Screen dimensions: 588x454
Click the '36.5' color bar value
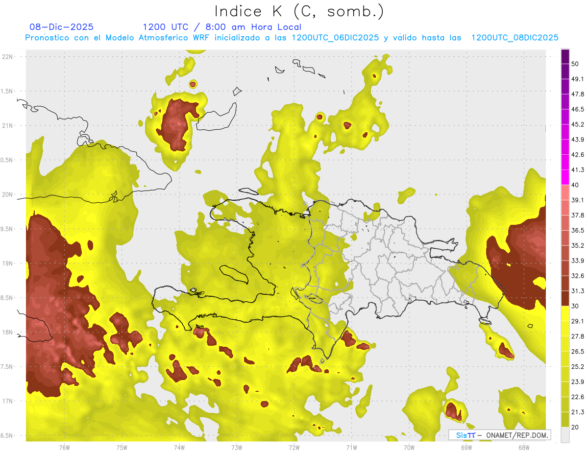tap(578, 230)
